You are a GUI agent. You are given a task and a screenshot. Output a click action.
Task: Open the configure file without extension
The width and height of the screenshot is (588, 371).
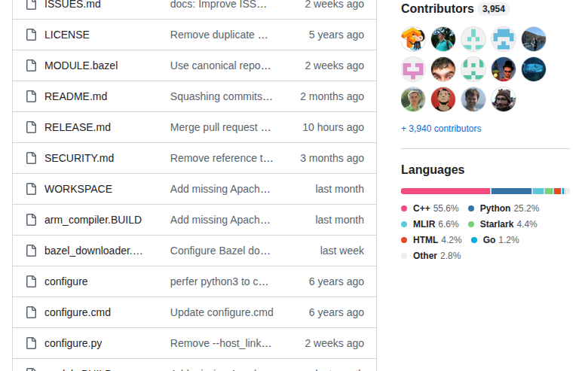(66, 281)
